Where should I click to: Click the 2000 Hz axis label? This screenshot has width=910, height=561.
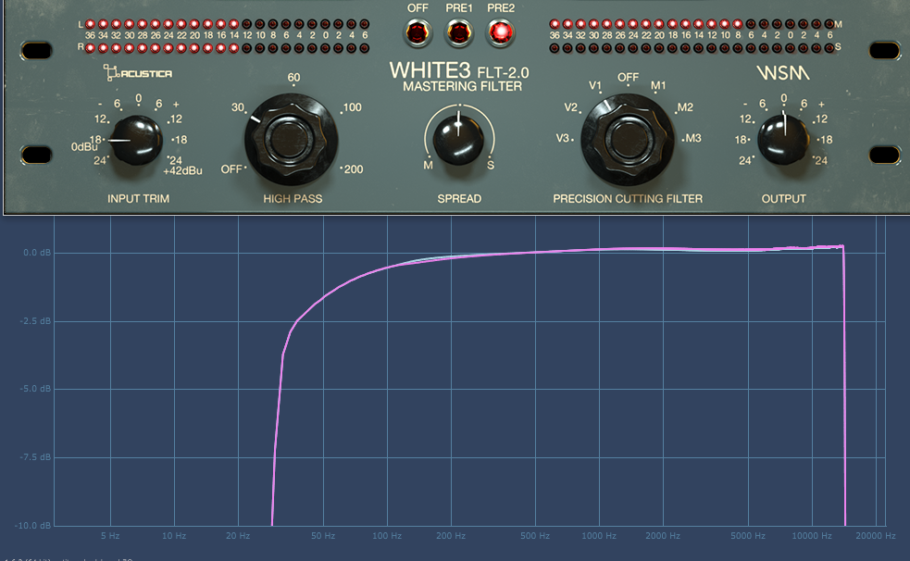(x=662, y=535)
